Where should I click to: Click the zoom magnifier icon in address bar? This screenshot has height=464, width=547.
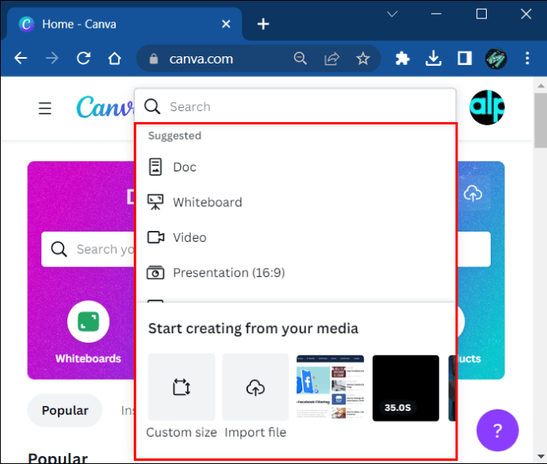(300, 59)
